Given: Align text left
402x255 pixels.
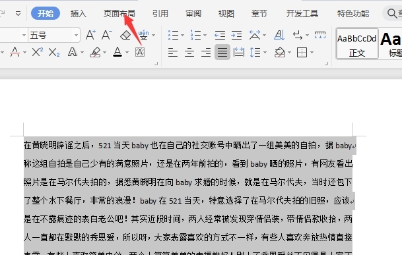Looking at the screenshot, I should pyautogui.click(x=173, y=53).
